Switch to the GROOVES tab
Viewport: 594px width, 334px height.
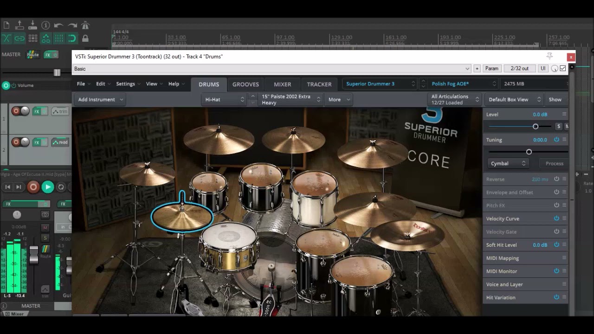pos(245,84)
